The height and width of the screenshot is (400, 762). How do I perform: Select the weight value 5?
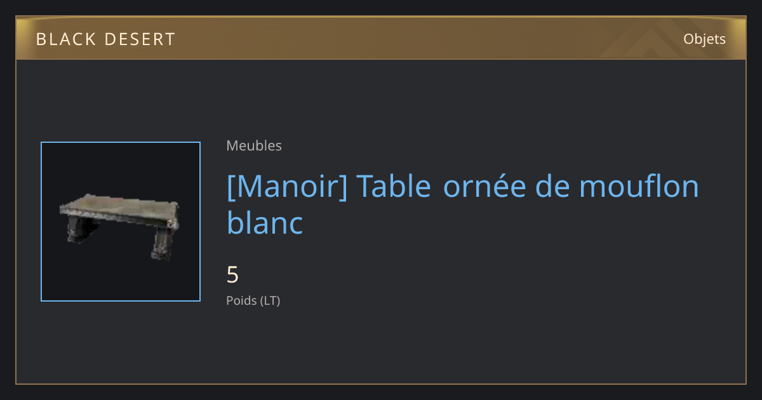(x=232, y=274)
